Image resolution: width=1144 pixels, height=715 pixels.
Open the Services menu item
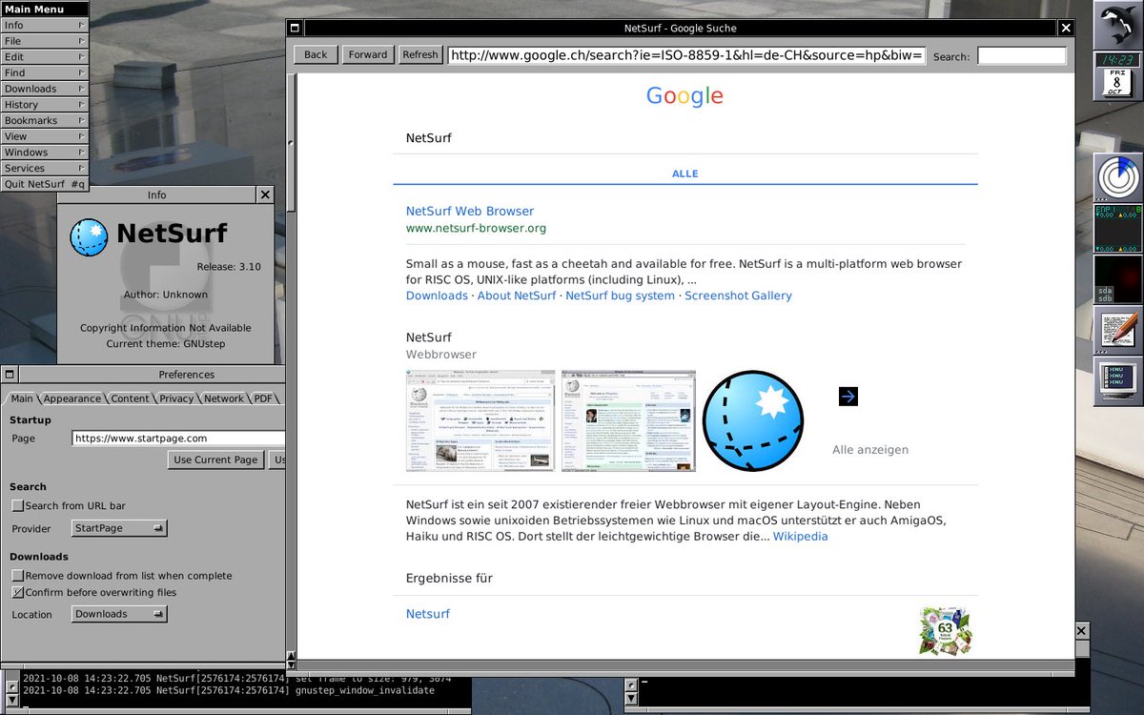45,168
